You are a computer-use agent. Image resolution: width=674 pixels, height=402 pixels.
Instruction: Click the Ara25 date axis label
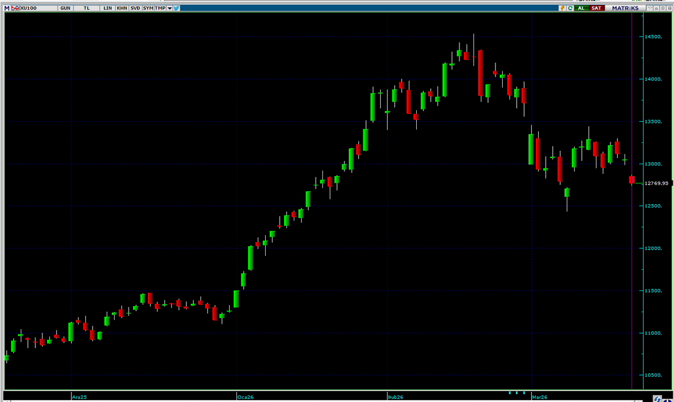click(x=79, y=397)
